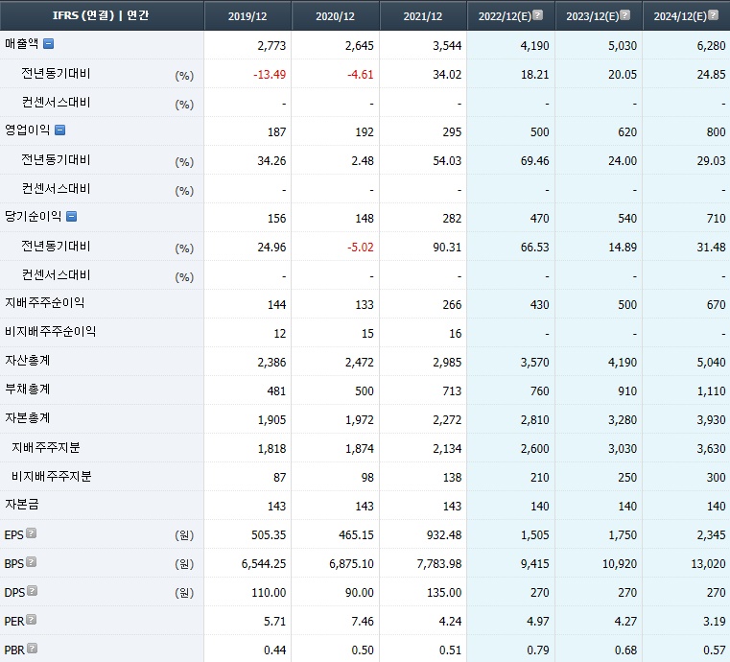Click the 지배주주지분 row label
730x662 pixels.
(46, 448)
